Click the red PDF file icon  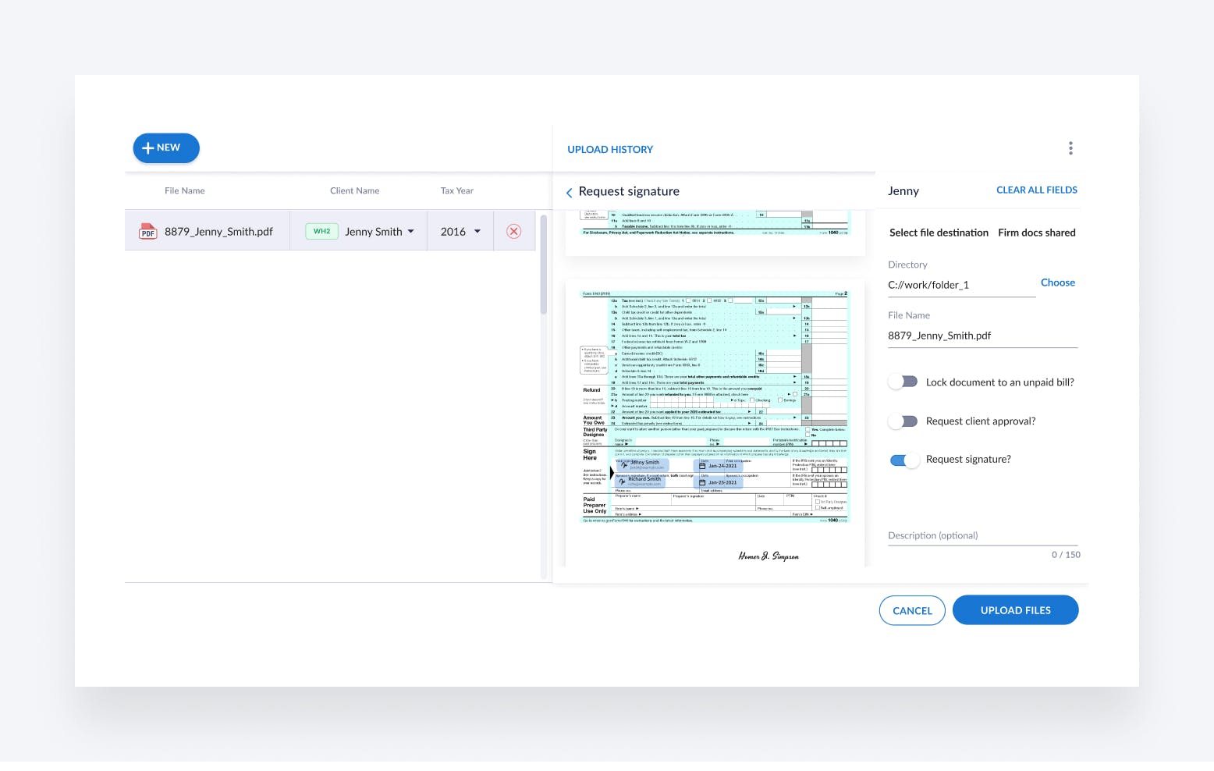pyautogui.click(x=147, y=232)
